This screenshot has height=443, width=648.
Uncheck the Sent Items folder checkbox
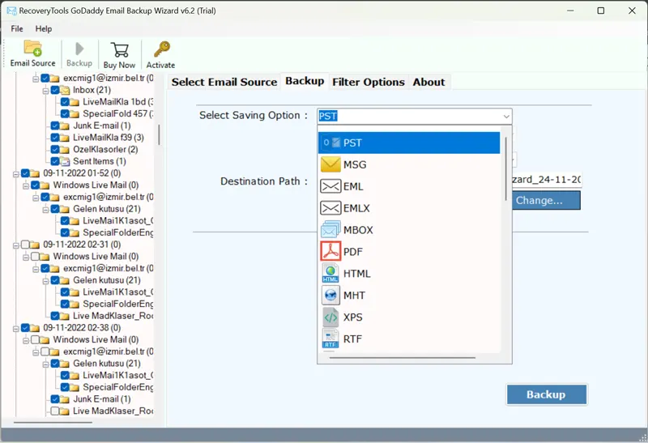54,162
